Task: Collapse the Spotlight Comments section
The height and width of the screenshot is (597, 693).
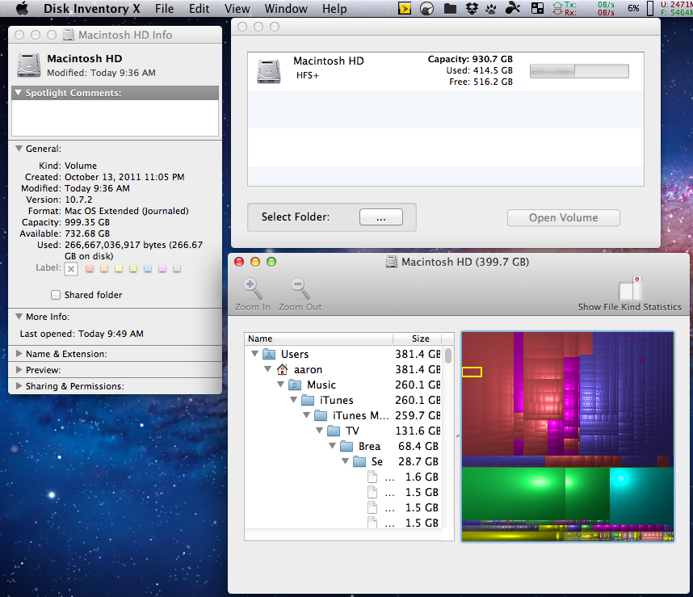Action: coord(18,93)
